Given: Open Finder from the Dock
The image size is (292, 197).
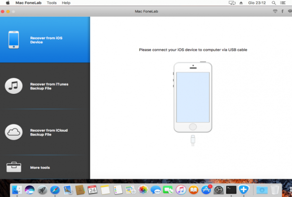Looking at the screenshot, I should pyautogui.click(x=17, y=190).
